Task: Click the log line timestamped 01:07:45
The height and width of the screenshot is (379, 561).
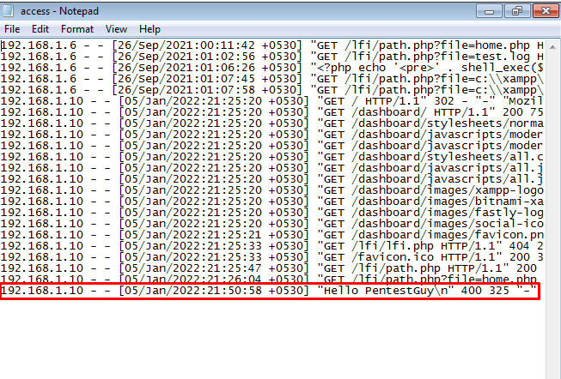Action: (272, 79)
